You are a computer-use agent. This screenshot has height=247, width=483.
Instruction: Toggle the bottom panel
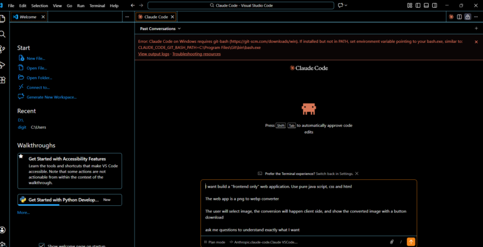426,5
